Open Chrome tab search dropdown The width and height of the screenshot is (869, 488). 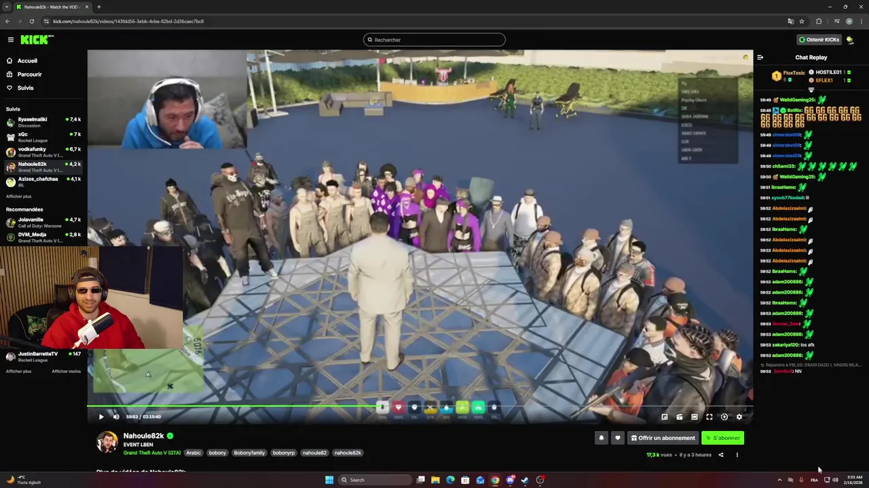[x=7, y=7]
